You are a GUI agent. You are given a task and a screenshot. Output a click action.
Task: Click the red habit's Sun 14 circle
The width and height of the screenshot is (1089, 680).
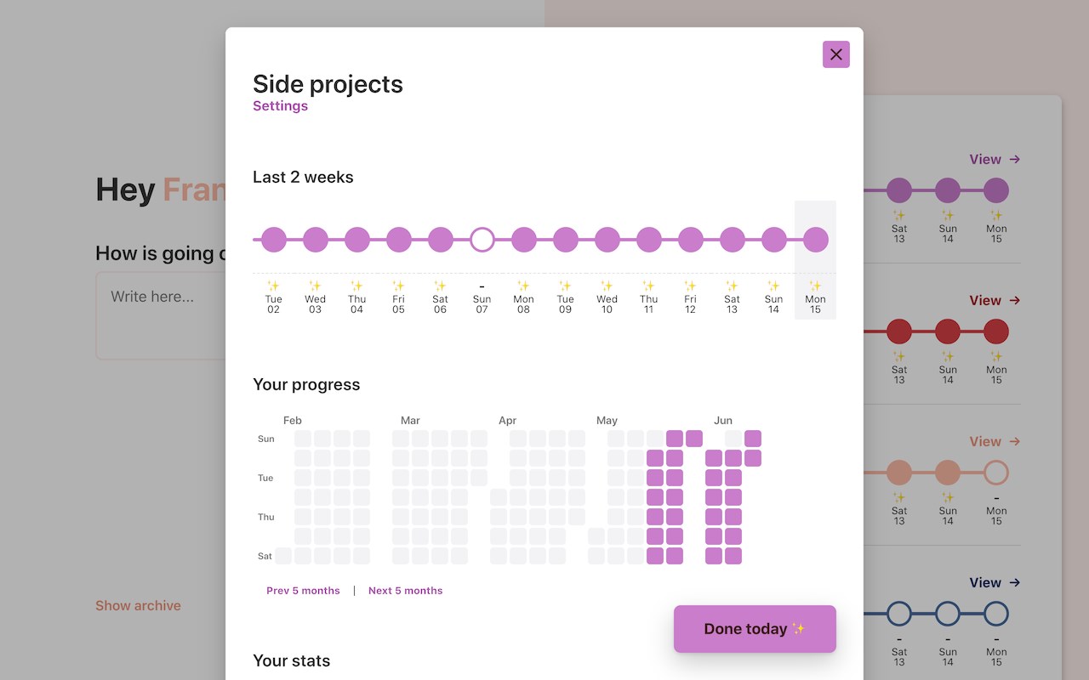pyautogui.click(x=948, y=331)
